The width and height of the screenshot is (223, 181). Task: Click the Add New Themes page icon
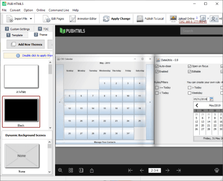tap(13, 44)
